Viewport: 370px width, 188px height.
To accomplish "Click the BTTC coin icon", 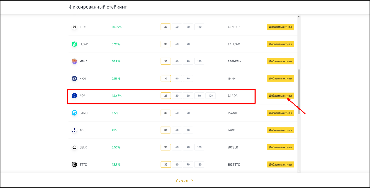I will (x=74, y=165).
